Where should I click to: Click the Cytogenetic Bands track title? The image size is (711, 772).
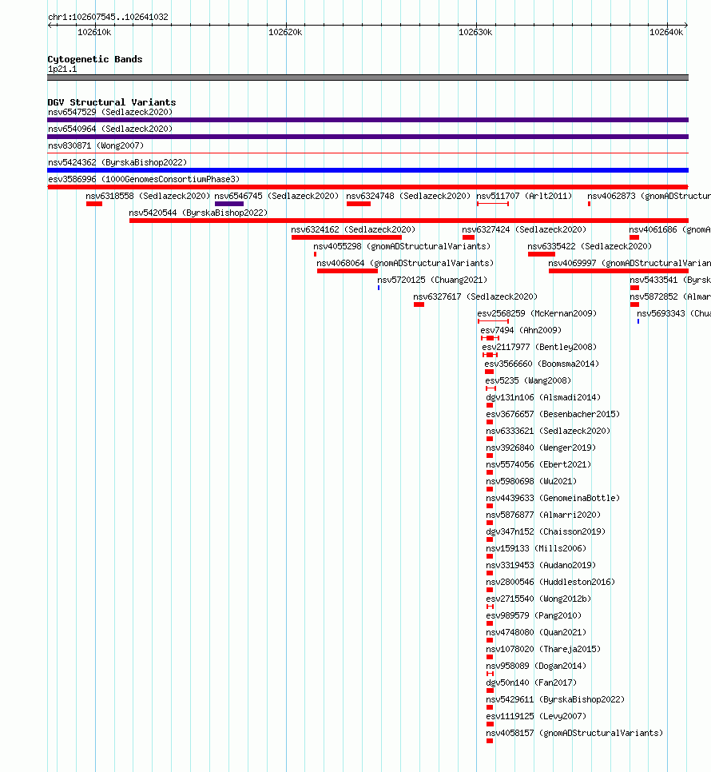tap(95, 59)
